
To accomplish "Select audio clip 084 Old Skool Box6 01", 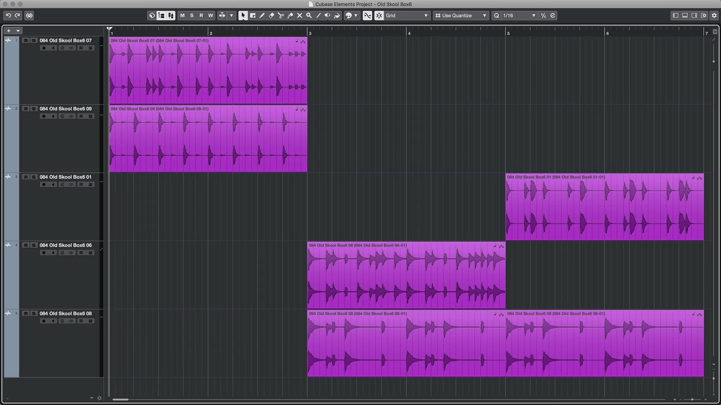I will tap(605, 207).
